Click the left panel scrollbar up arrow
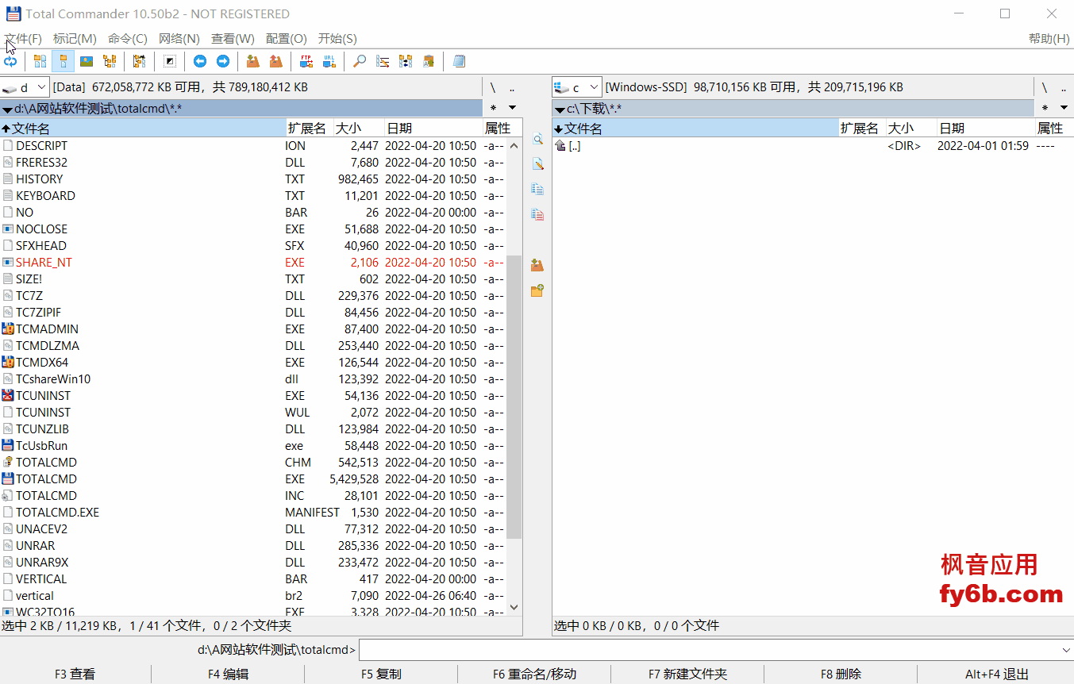The image size is (1074, 684). click(x=514, y=145)
